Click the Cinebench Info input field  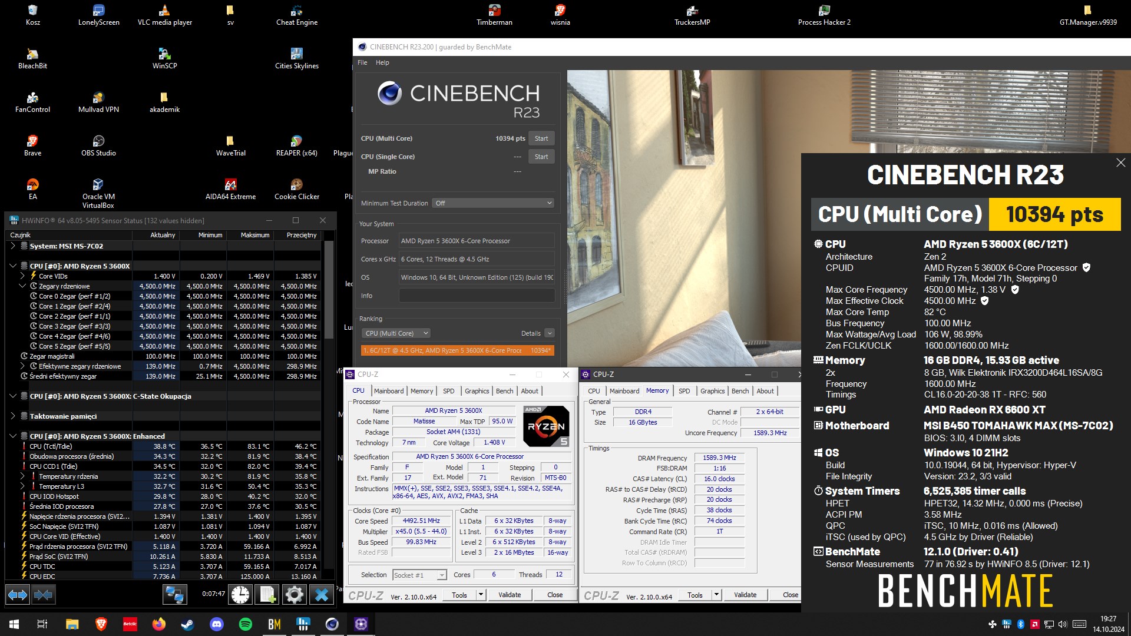477,296
